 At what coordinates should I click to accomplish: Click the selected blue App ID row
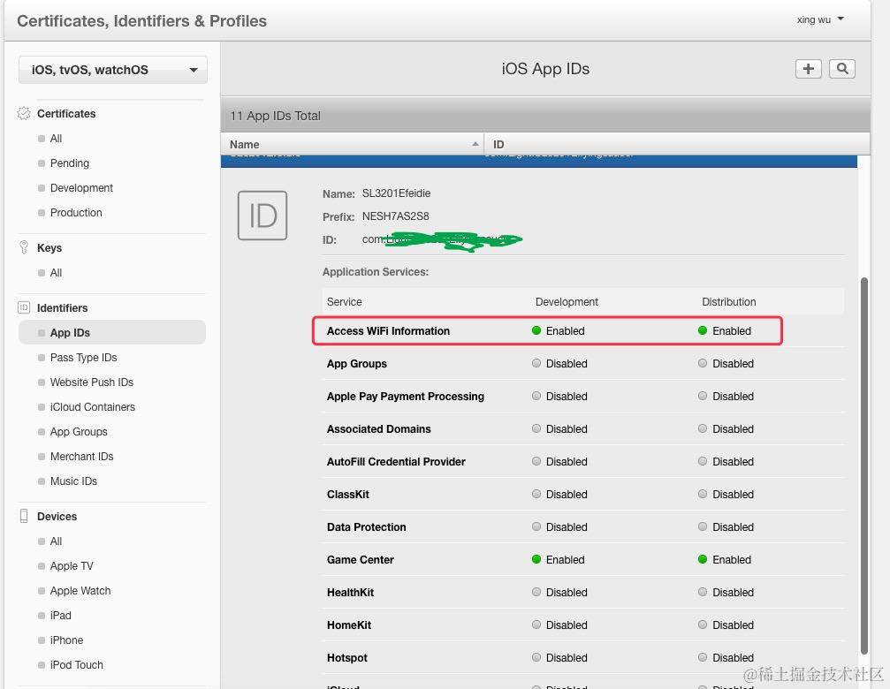click(x=538, y=161)
